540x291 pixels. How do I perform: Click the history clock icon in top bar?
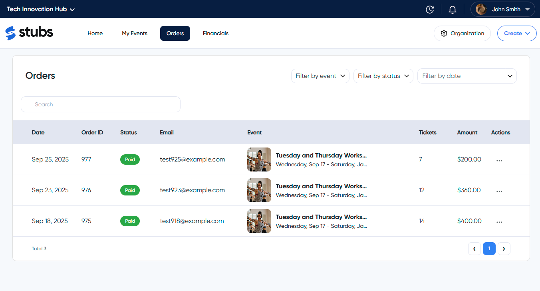click(430, 9)
